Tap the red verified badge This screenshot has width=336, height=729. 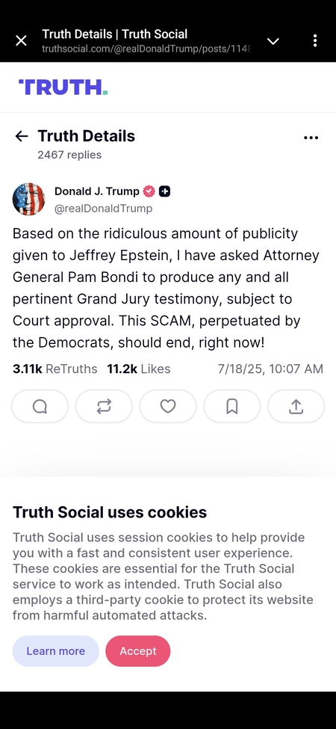pos(149,191)
